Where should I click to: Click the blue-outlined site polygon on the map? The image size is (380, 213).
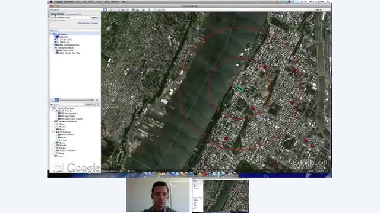(240, 89)
